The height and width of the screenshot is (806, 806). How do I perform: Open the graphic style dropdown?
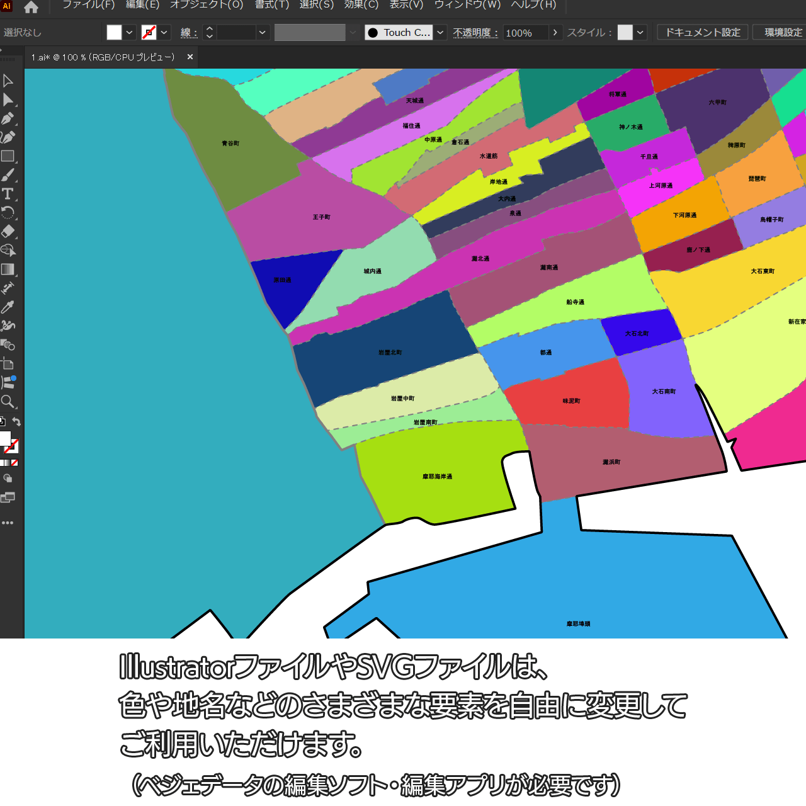point(640,33)
